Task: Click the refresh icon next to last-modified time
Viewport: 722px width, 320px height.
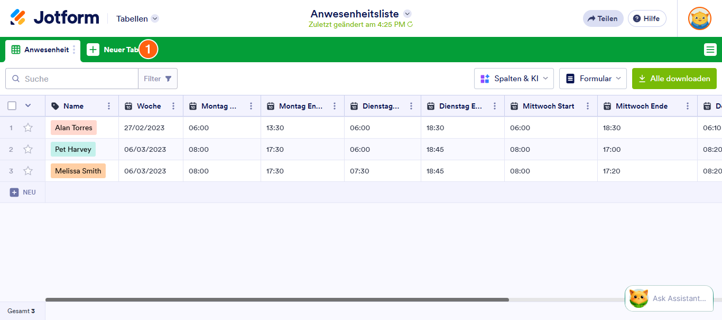Action: click(x=410, y=24)
